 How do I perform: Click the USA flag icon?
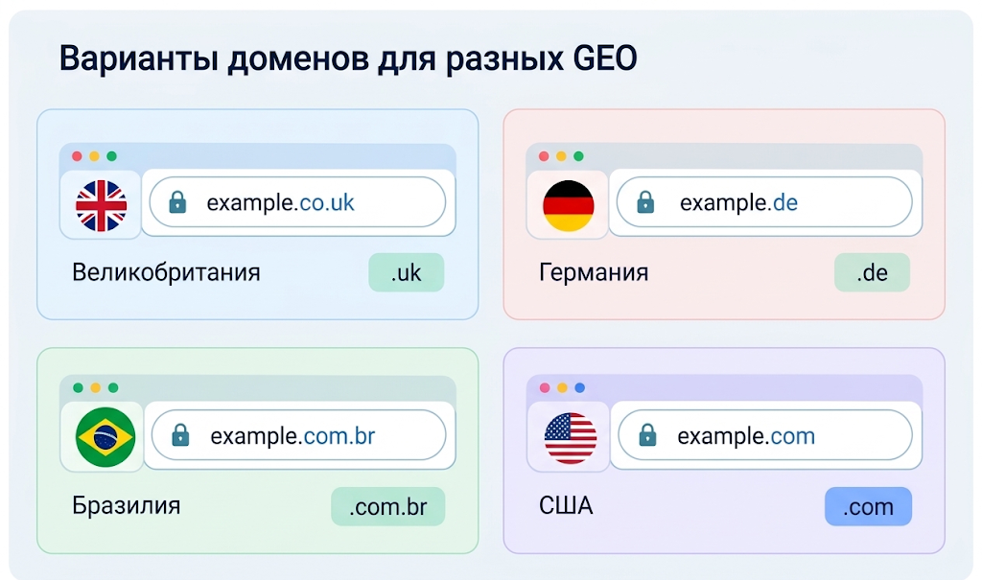tap(570, 438)
